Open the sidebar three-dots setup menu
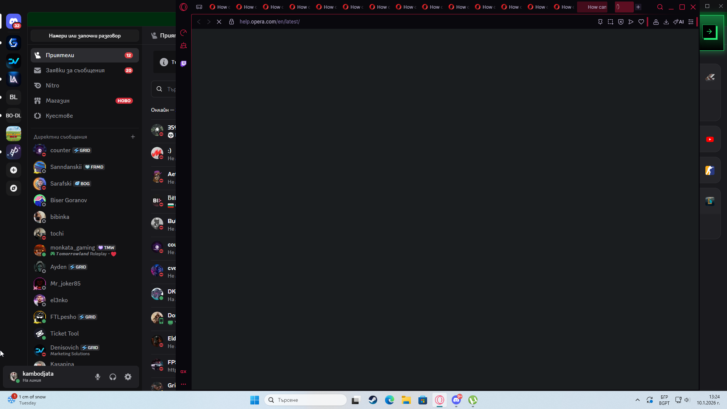The height and width of the screenshot is (409, 727). coord(184,384)
